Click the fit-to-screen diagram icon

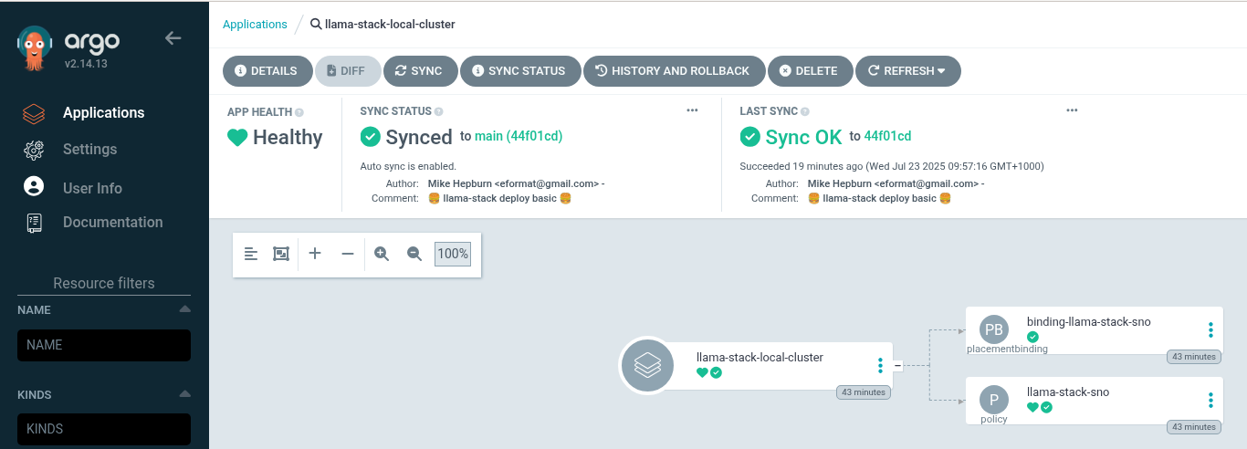click(281, 254)
